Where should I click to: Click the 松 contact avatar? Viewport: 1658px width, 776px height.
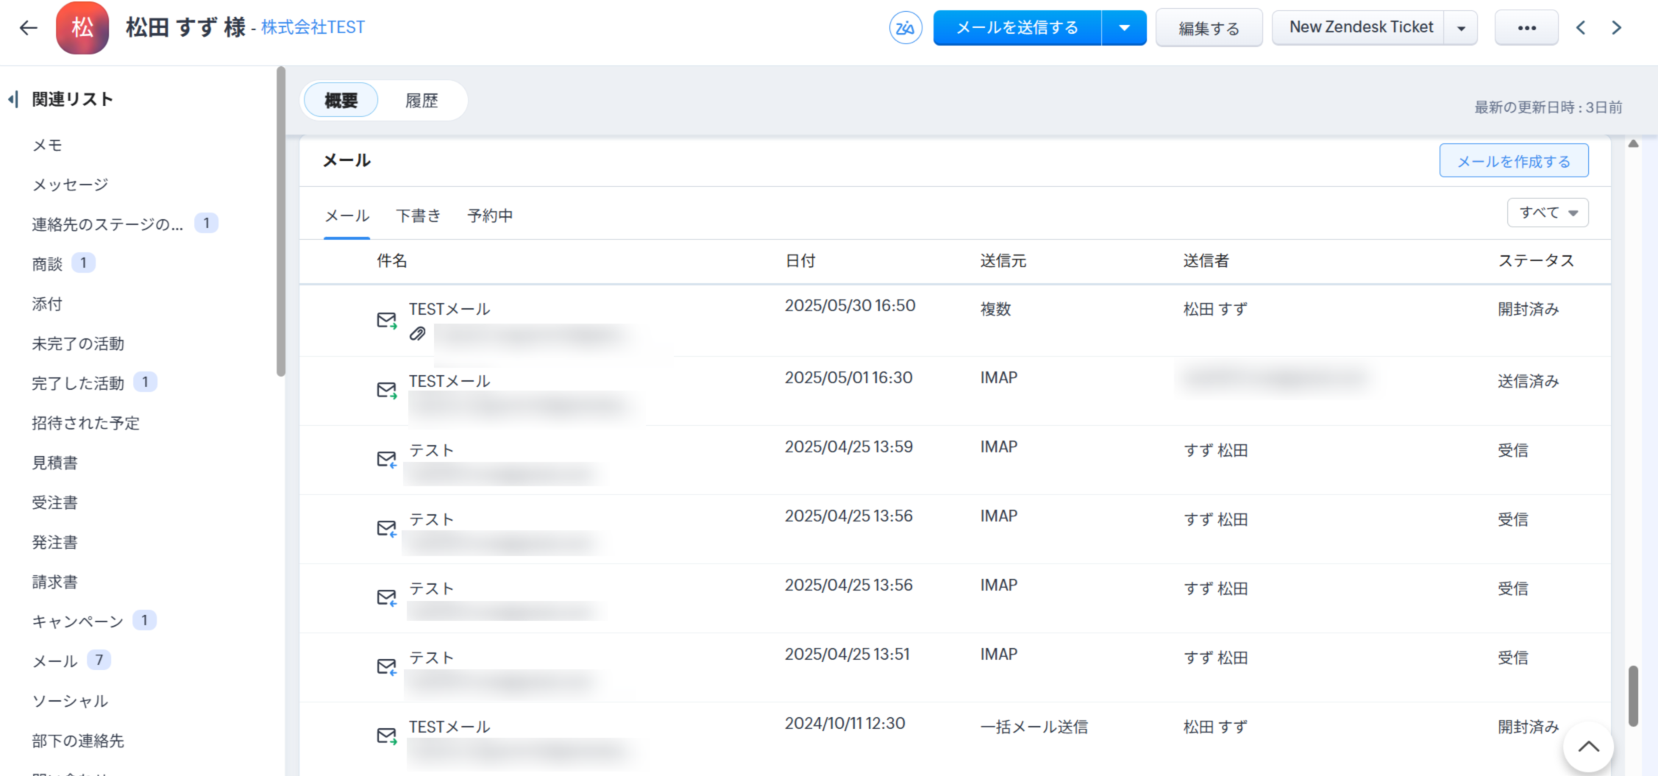pyautogui.click(x=82, y=28)
